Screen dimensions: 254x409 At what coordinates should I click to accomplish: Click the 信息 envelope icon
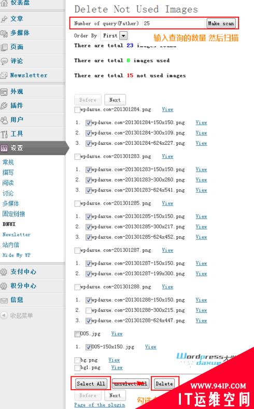pyautogui.click(x=4, y=300)
